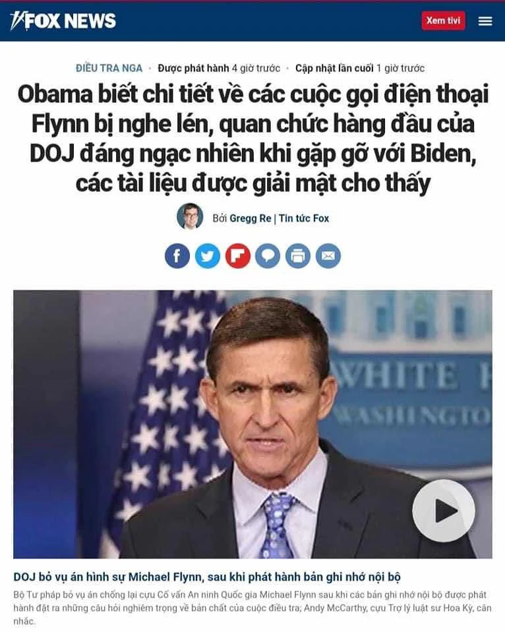The width and height of the screenshot is (505, 633).
Task: Click the video description paragraph
Action: 252,607
